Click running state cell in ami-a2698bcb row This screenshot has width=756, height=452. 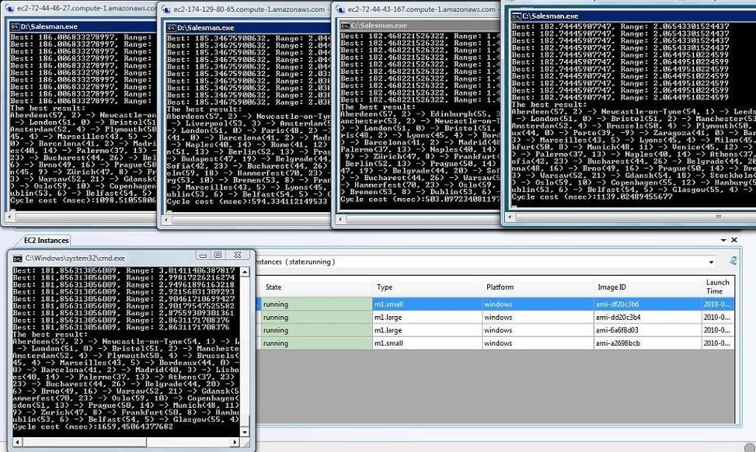(315, 343)
